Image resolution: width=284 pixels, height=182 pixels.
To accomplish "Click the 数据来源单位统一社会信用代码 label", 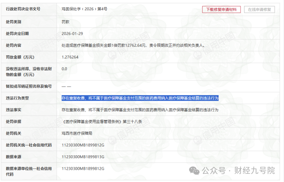I will click(29, 171).
